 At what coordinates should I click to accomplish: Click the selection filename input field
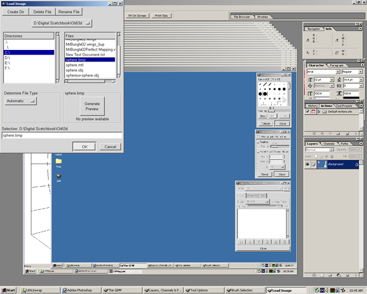[x=62, y=136]
